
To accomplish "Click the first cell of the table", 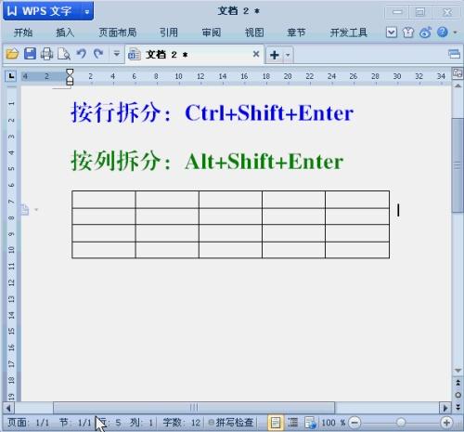I will [x=104, y=200].
